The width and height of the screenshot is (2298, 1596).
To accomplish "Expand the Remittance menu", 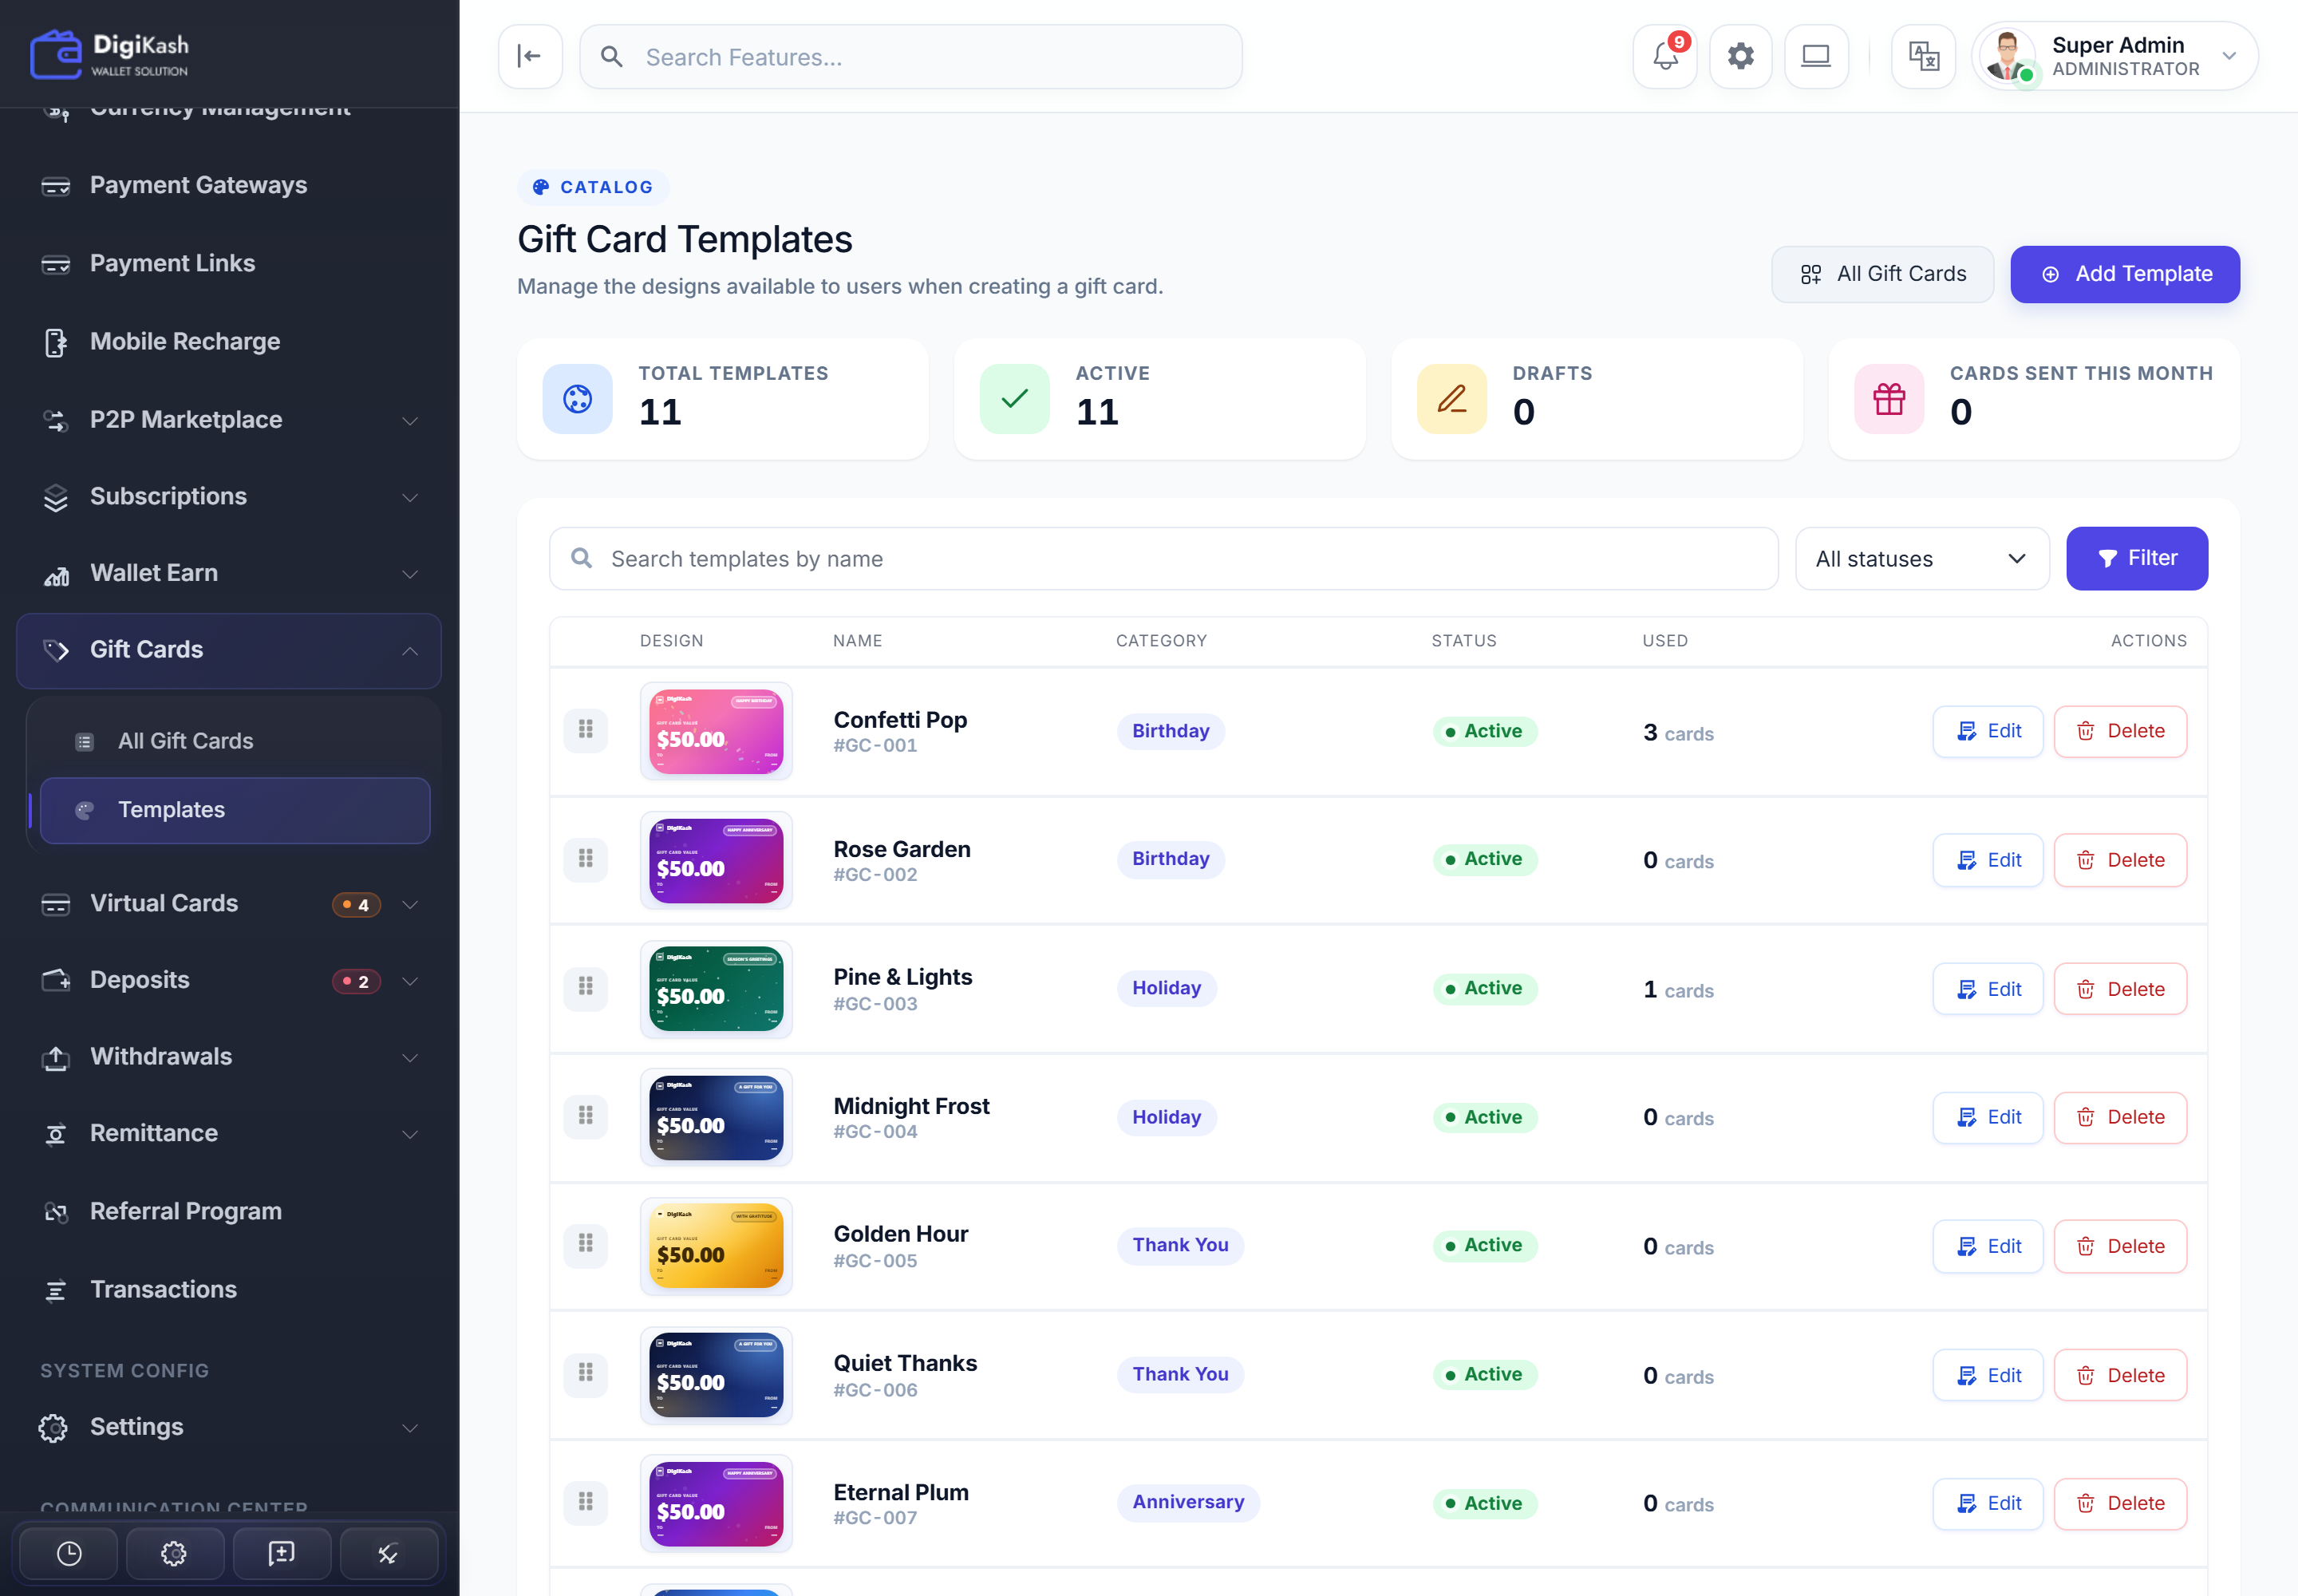I will pos(410,1134).
